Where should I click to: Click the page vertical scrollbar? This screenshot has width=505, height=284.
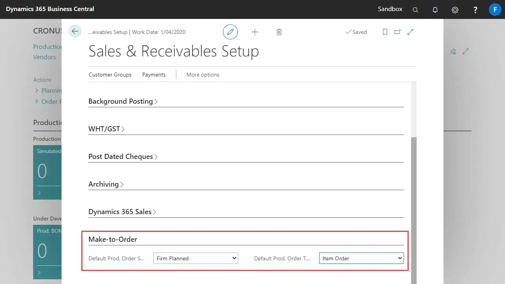(413, 197)
